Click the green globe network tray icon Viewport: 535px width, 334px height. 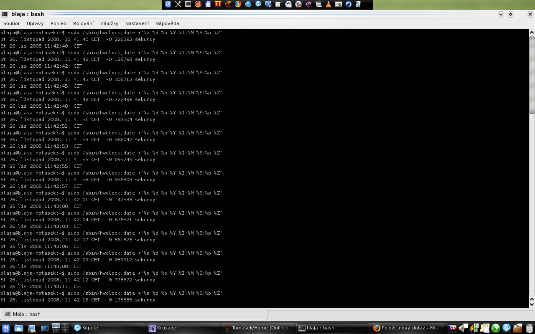pos(496,328)
